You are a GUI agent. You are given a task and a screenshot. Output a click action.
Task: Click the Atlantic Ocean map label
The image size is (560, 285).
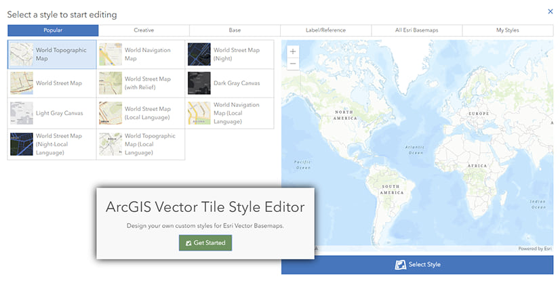click(415, 150)
